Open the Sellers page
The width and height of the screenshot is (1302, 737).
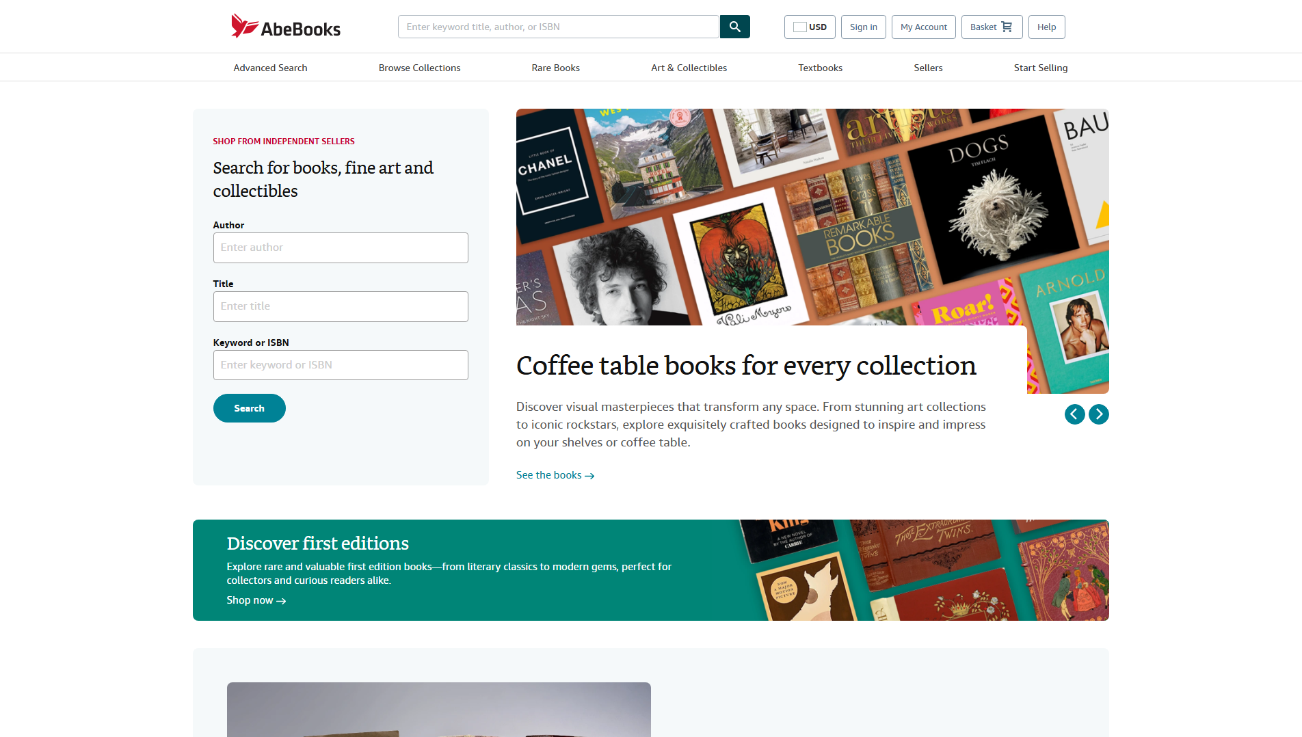929,68
